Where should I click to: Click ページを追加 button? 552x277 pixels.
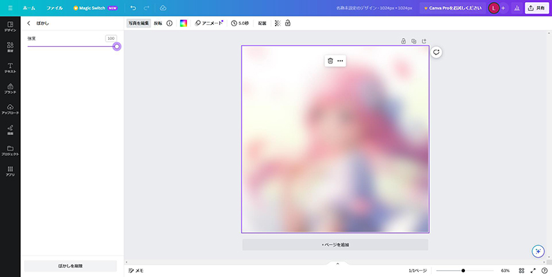(x=335, y=245)
